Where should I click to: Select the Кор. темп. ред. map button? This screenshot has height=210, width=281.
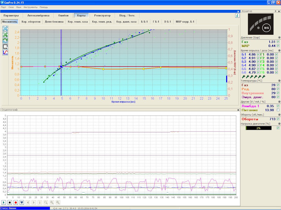102,22
